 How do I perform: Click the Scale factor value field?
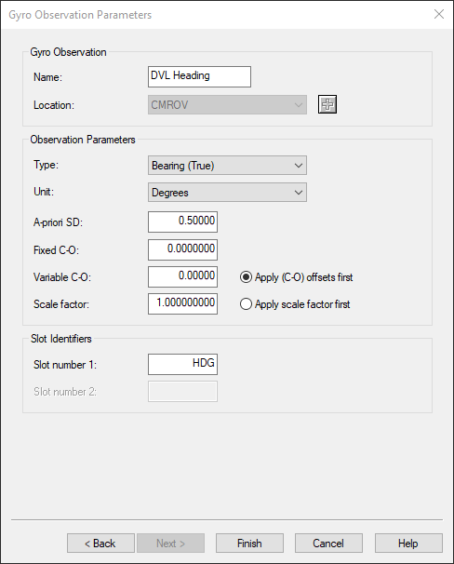coord(182,304)
